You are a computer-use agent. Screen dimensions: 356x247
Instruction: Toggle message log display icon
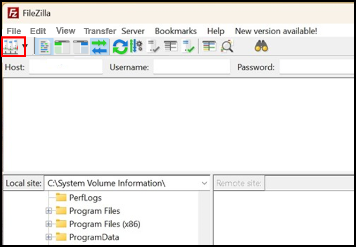(44, 47)
